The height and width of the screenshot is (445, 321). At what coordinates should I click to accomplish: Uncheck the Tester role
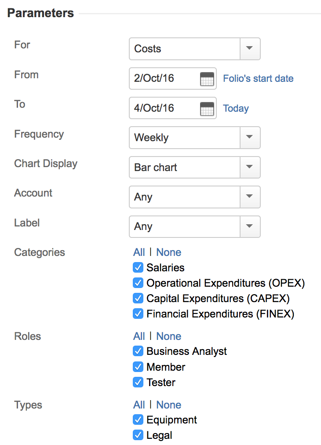pyautogui.click(x=138, y=382)
